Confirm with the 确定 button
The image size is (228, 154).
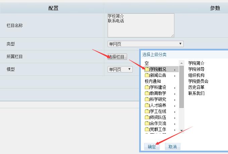(x=152, y=147)
